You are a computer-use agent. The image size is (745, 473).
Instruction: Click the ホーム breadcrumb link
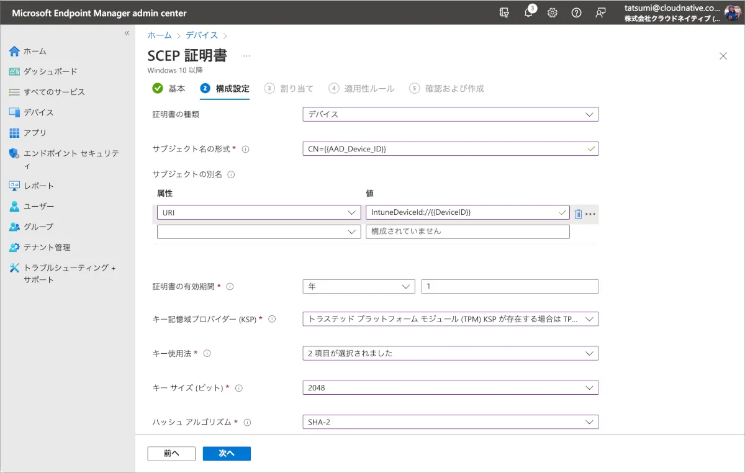coord(160,35)
